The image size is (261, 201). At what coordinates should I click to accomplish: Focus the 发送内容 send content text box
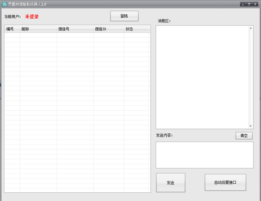[204, 155]
